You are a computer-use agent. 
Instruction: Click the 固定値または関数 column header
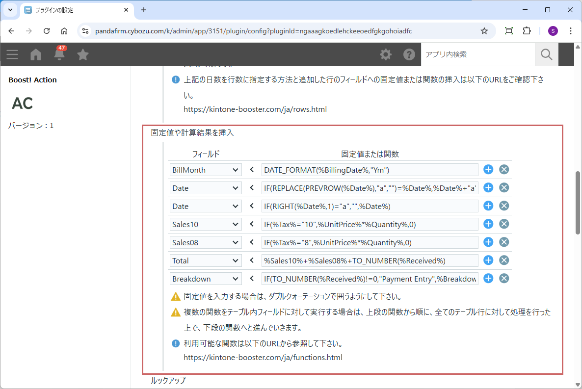[x=370, y=154]
